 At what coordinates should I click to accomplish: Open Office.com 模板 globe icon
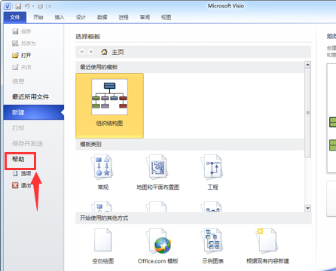pos(158,240)
